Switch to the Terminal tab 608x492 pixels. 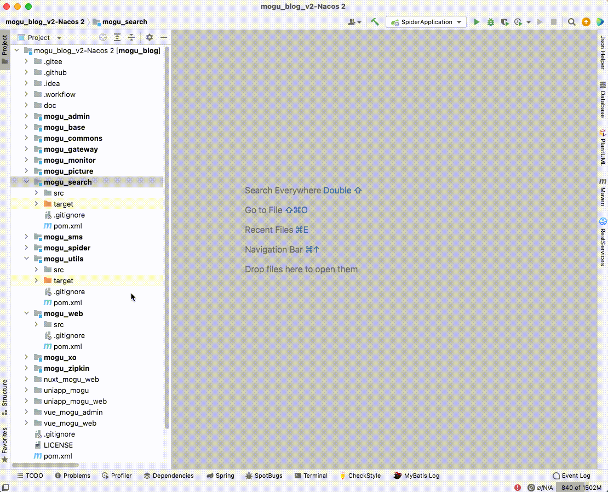click(x=311, y=476)
